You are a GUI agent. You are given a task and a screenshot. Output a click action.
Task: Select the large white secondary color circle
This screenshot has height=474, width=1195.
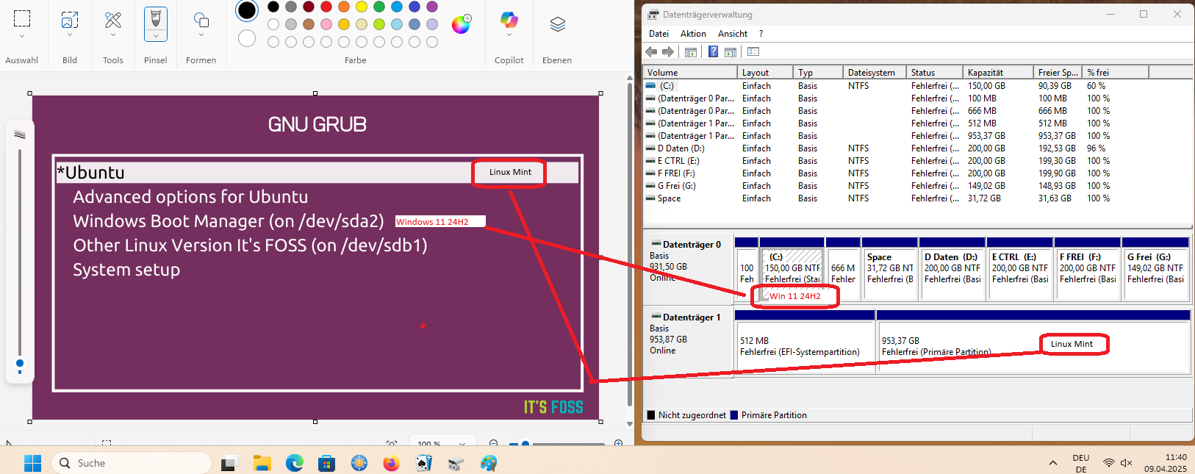click(x=247, y=37)
